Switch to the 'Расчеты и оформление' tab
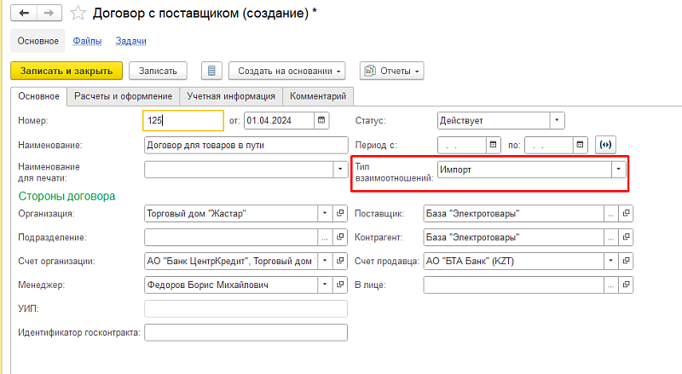The width and height of the screenshot is (682, 374). click(x=124, y=96)
